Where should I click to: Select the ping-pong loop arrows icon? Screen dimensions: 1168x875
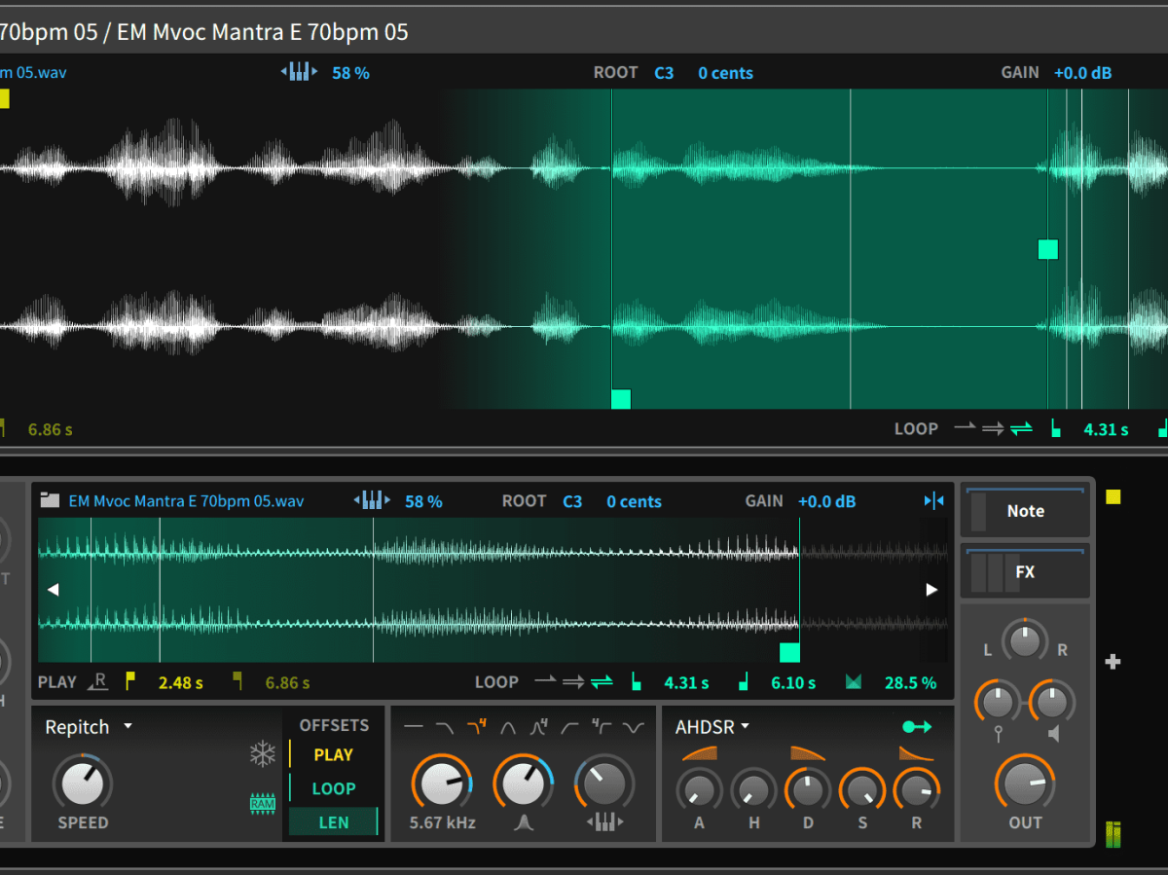click(602, 682)
